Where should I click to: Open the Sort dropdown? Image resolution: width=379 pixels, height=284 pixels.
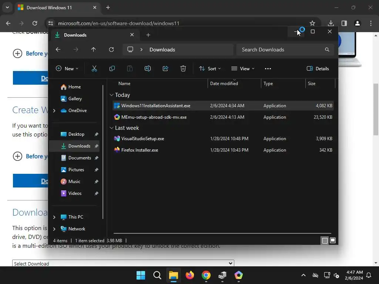(x=209, y=68)
